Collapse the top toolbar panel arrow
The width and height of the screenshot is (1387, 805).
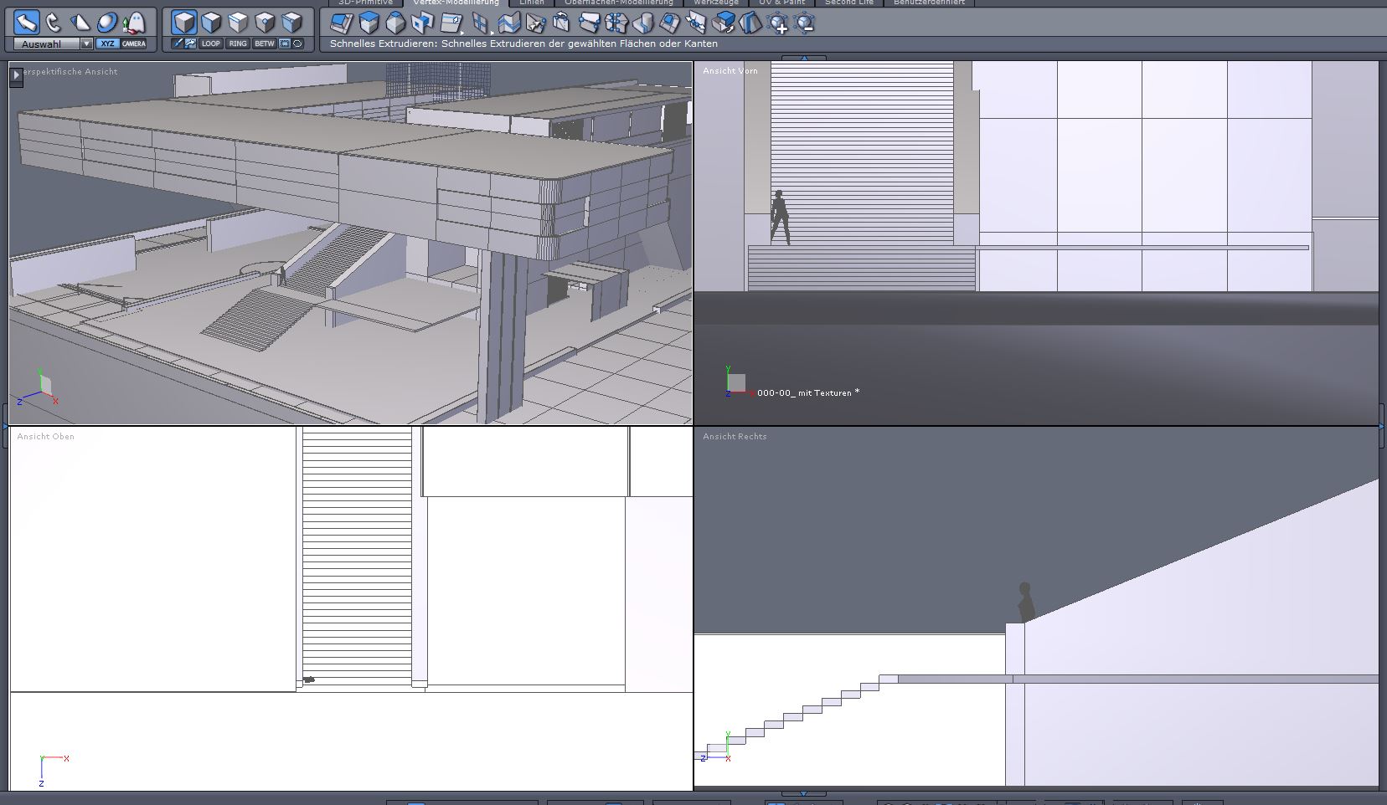[803, 58]
